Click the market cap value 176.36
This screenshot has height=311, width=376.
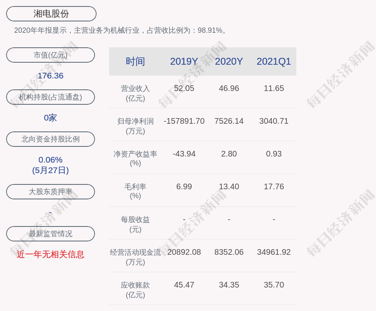coord(51,76)
